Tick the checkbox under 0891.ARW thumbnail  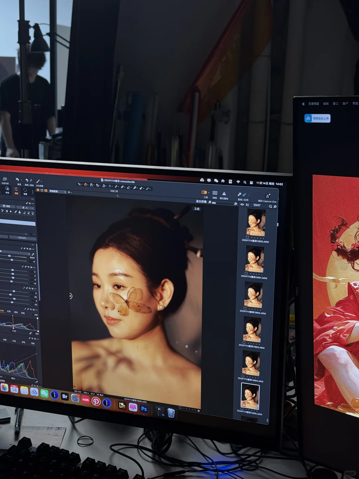tap(246, 273)
